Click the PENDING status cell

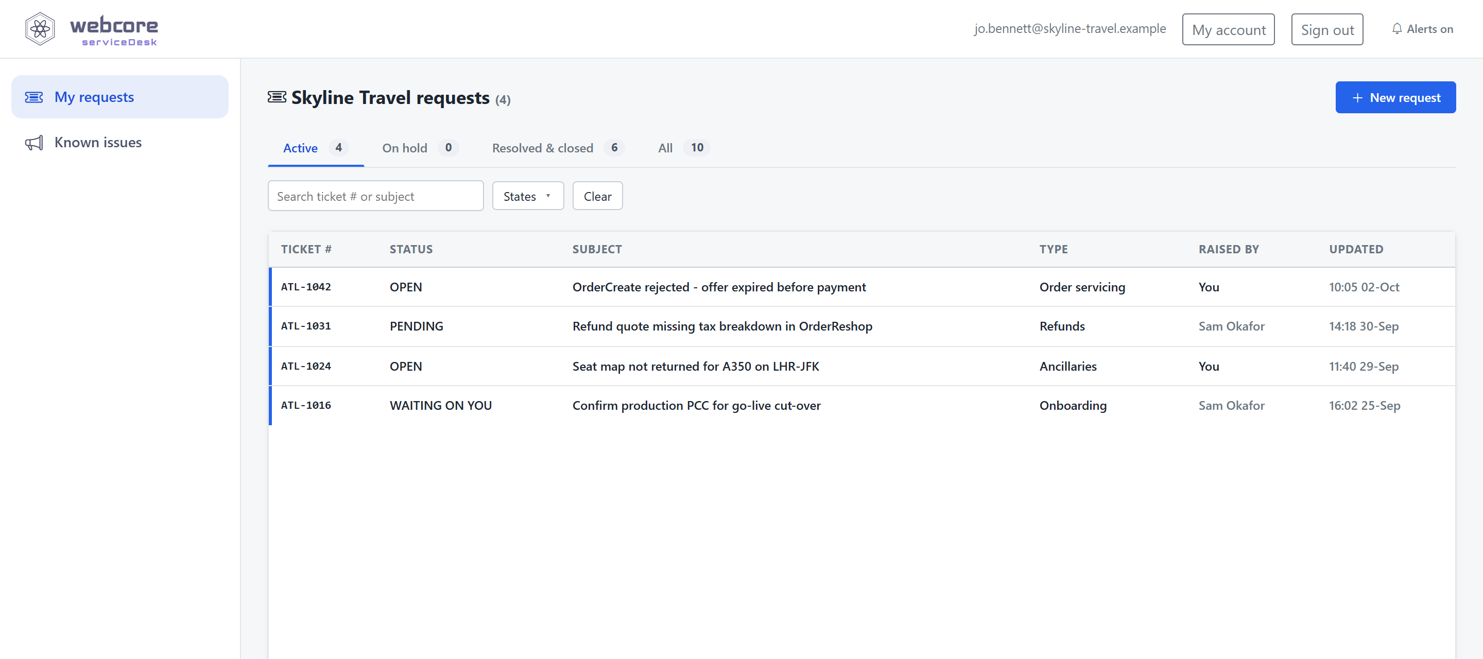tap(416, 326)
